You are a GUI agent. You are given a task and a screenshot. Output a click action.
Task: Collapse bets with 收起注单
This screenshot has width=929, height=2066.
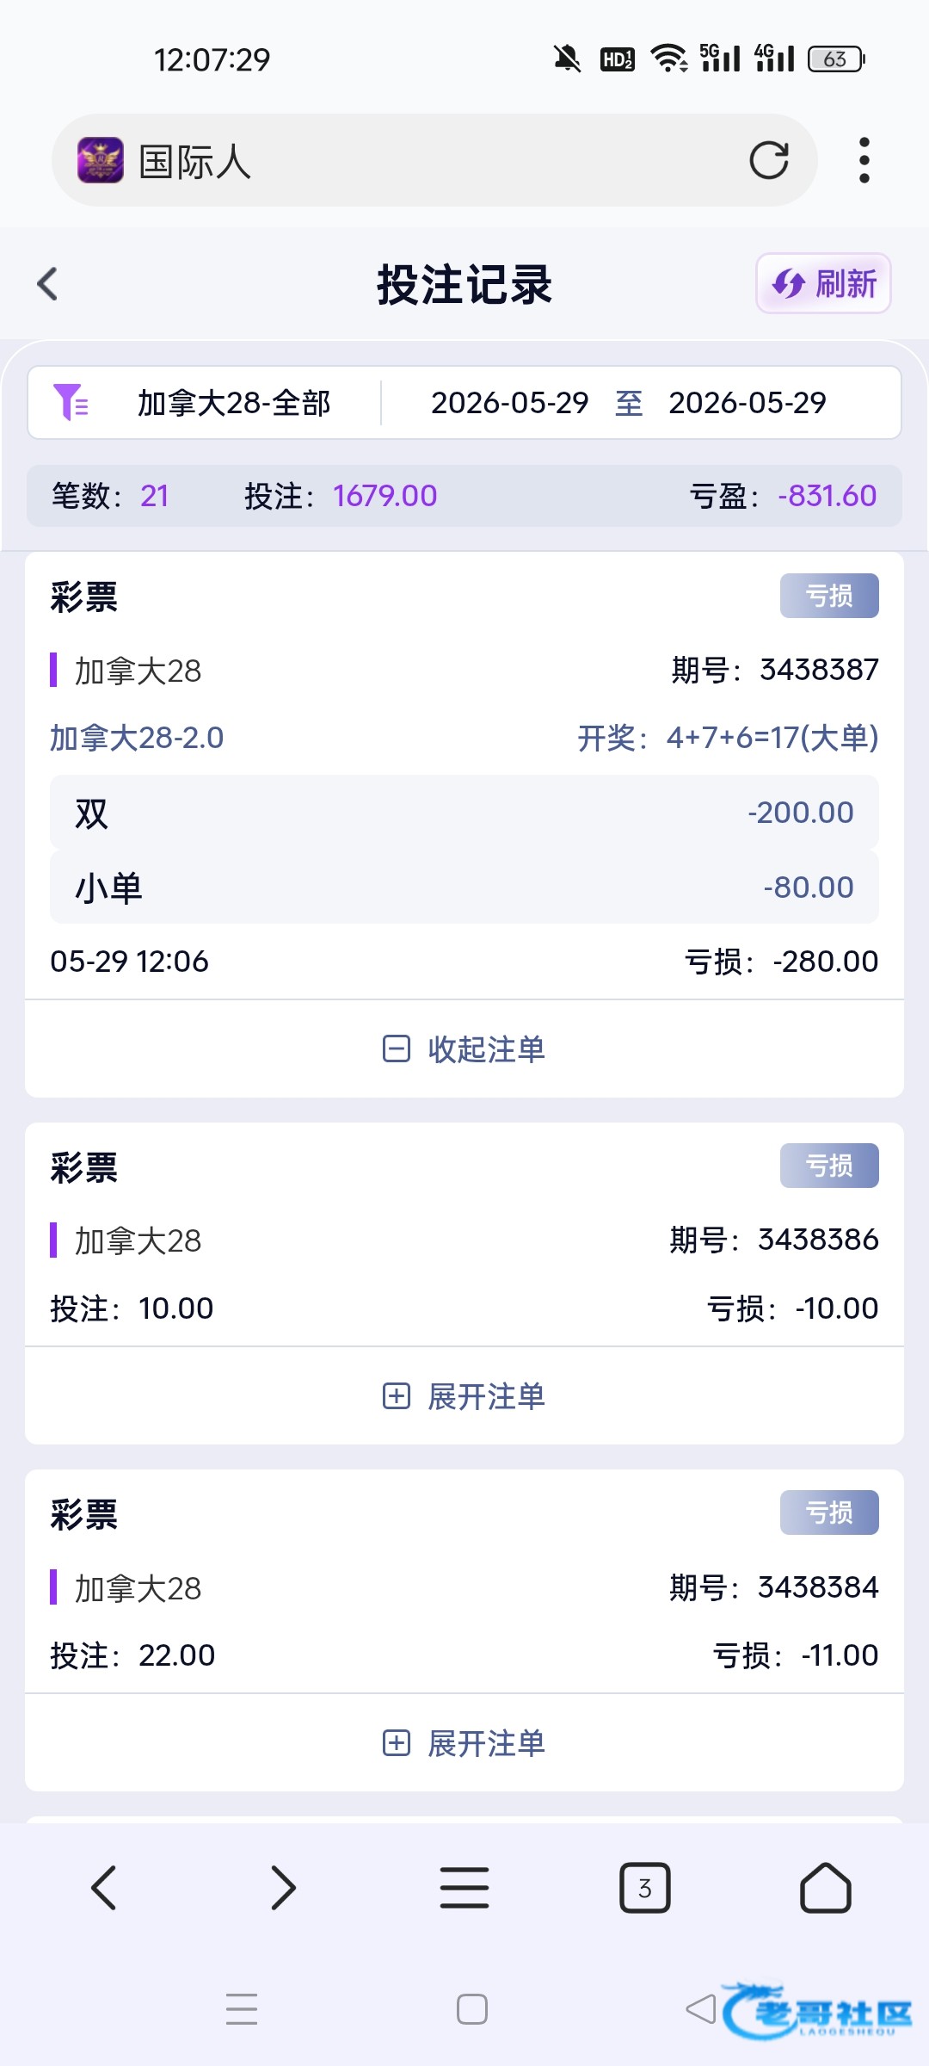pyautogui.click(x=464, y=1049)
